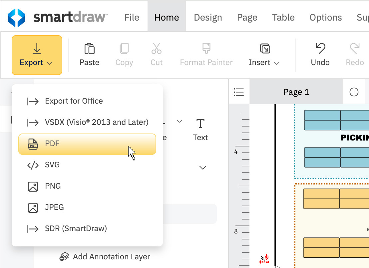Open the Export dropdown button
Viewport: 369px width, 268px height.
(37, 55)
